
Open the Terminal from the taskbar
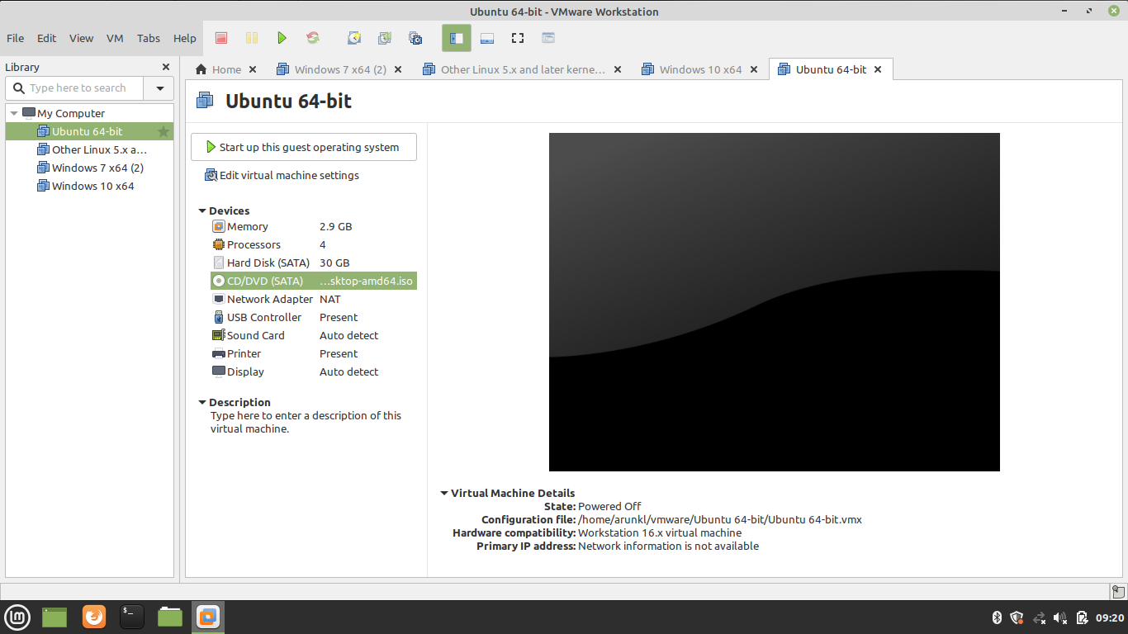pos(132,617)
